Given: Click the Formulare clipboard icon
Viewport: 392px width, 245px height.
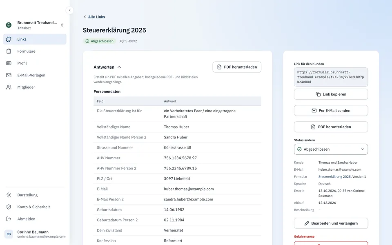Looking at the screenshot, I should 9,51.
